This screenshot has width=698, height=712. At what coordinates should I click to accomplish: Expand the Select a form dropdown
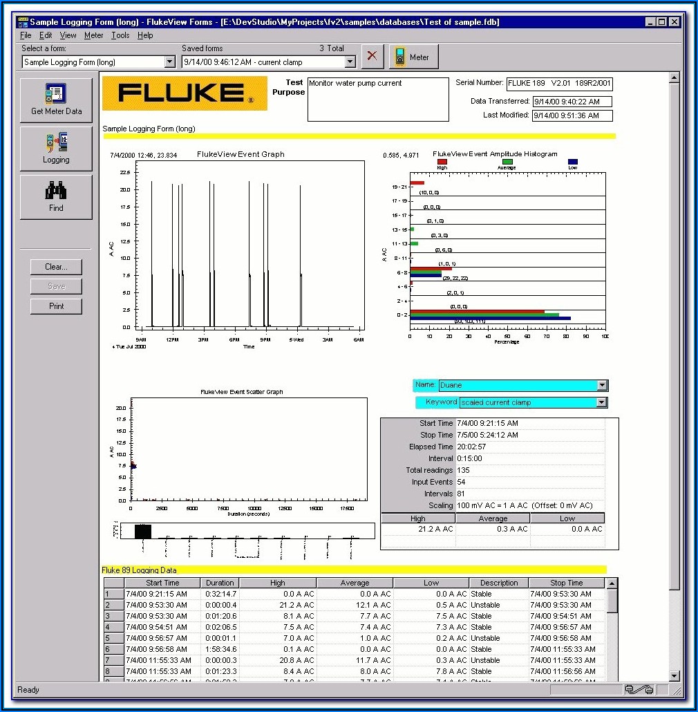[169, 62]
